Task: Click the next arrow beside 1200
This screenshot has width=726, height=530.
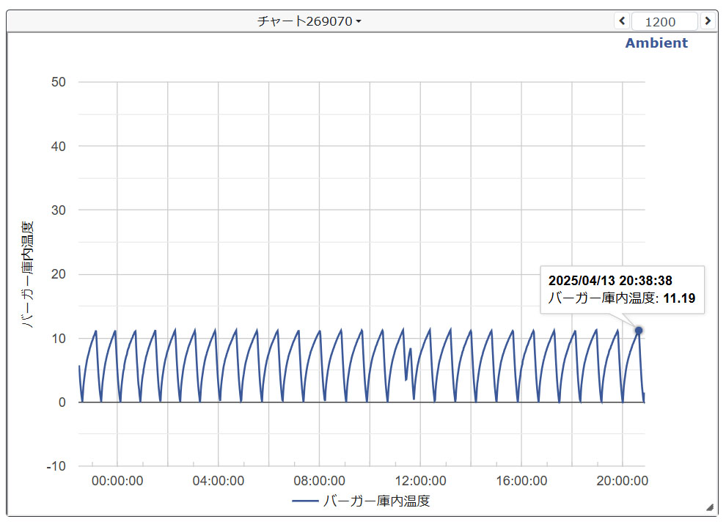Action: pyautogui.click(x=708, y=21)
